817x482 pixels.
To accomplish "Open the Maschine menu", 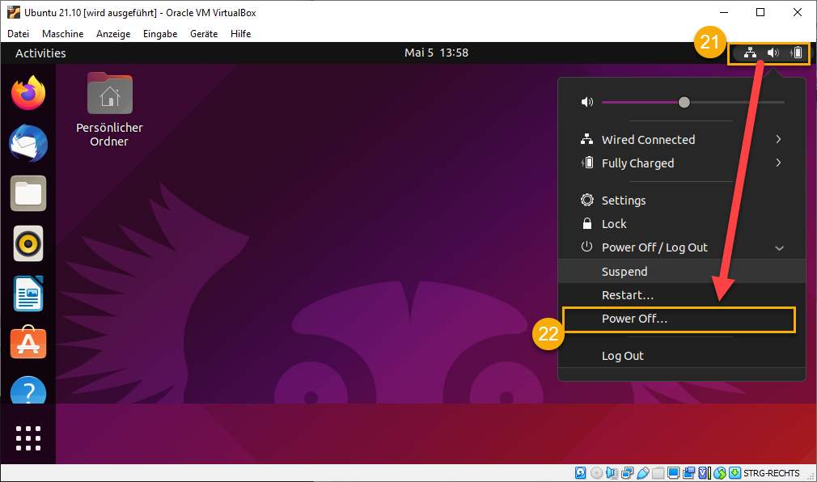I will click(x=62, y=33).
